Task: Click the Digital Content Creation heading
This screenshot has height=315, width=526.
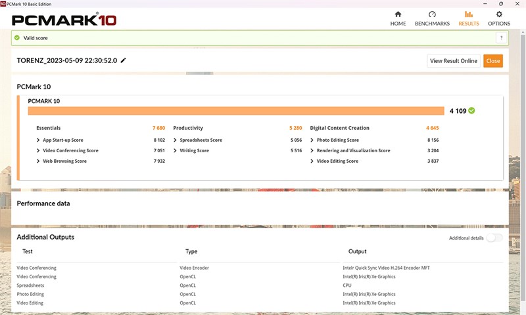Action: point(339,128)
